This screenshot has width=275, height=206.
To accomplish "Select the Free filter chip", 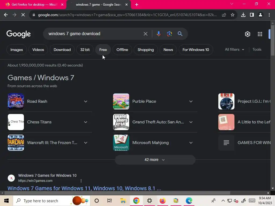I will [x=103, y=50].
